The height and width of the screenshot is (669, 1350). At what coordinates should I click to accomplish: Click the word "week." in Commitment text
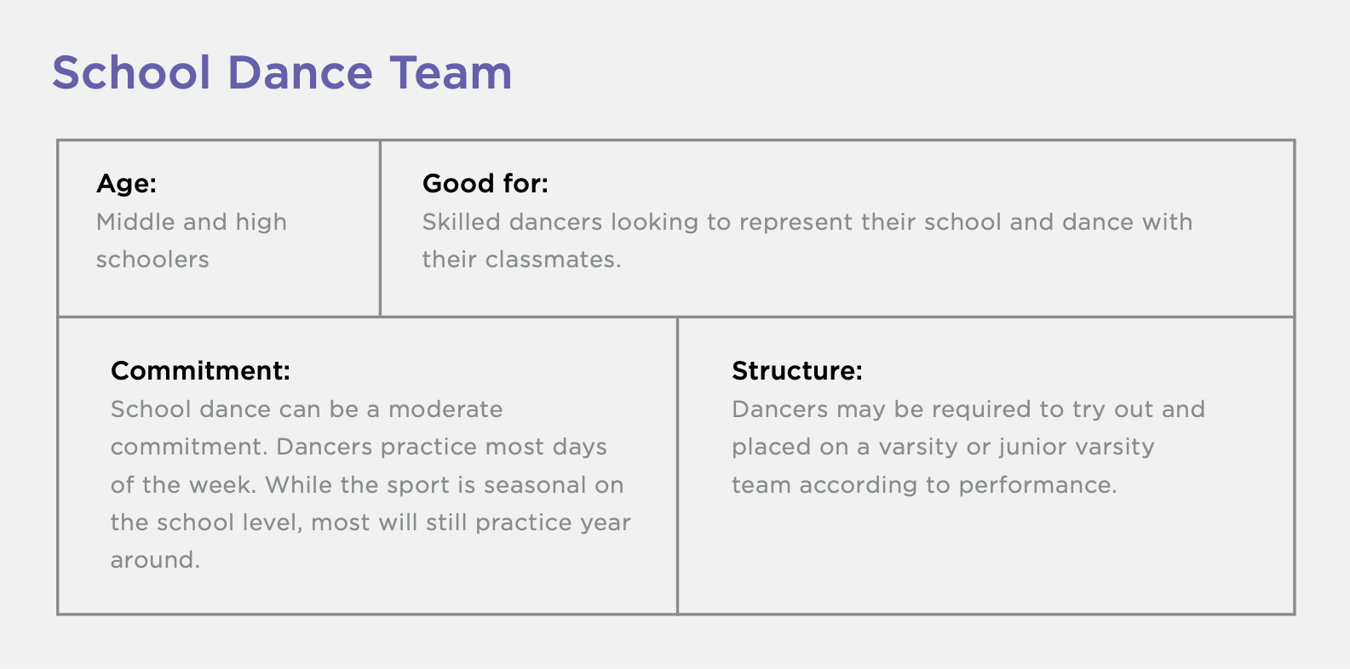click(x=221, y=485)
